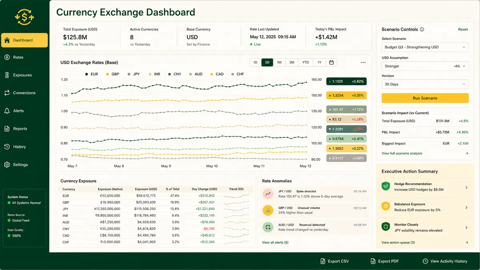Viewport: 480px width, 270px height.
Task: Expand the Hedge Recommendation chevron
Action: coord(466,187)
